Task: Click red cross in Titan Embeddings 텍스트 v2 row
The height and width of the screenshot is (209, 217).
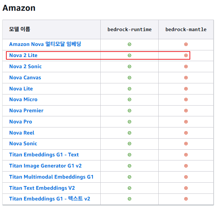Action: [186, 199]
